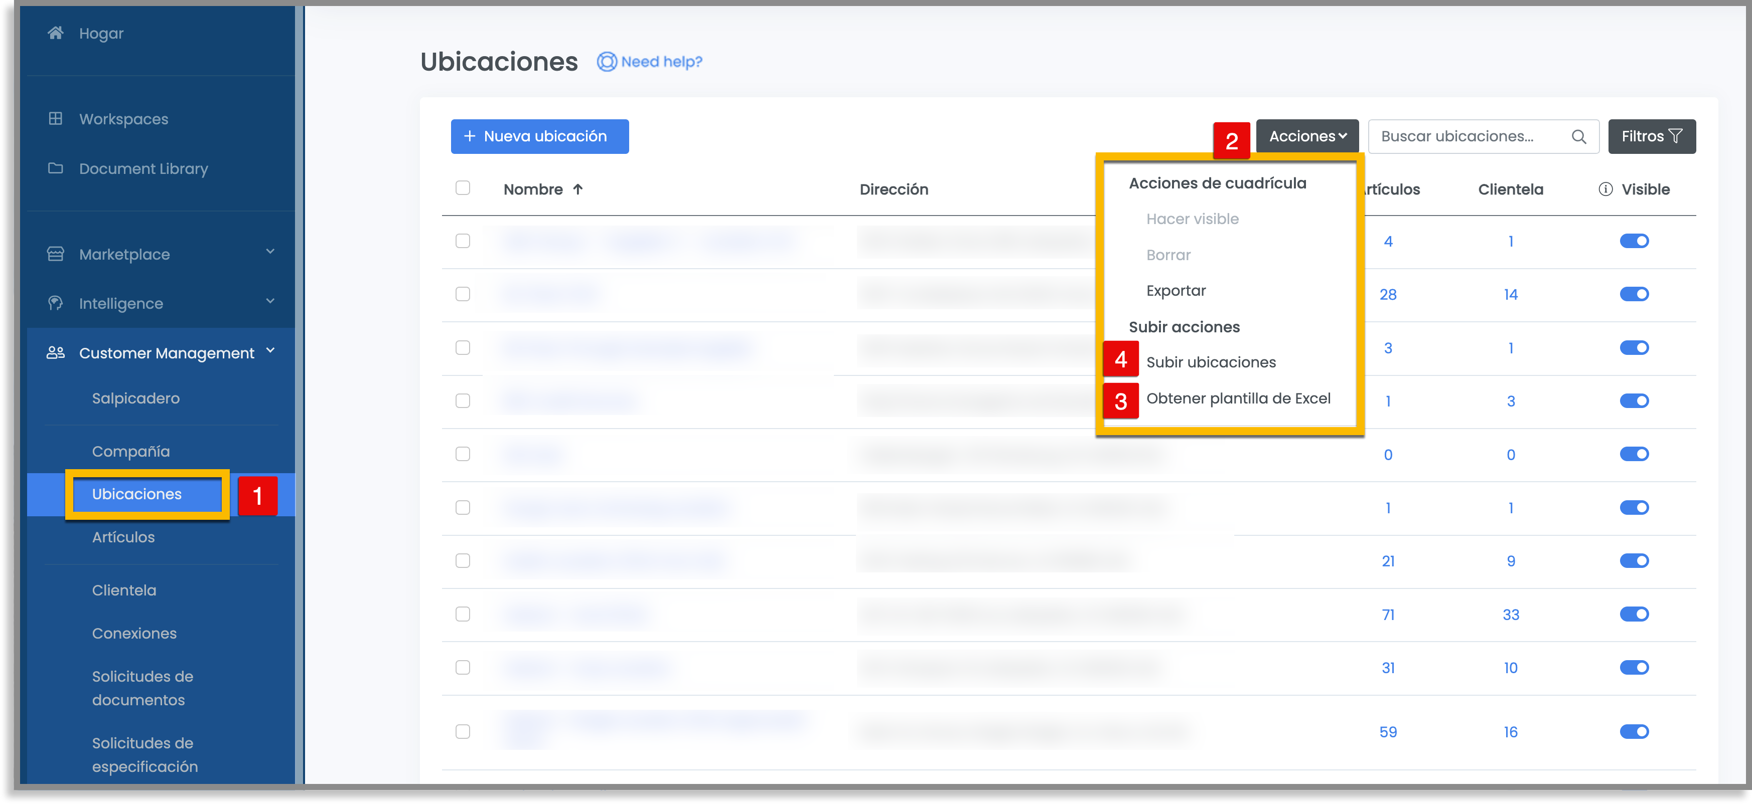
Task: Expand the Marketplace menu chevron
Action: (270, 252)
